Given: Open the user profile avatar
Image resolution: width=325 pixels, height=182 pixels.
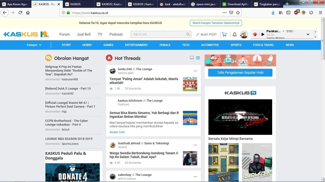Looking at the screenshot, I should click(244, 34).
